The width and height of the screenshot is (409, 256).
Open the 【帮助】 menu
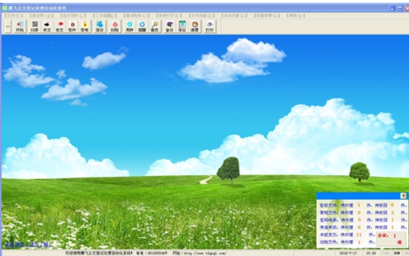click(296, 16)
